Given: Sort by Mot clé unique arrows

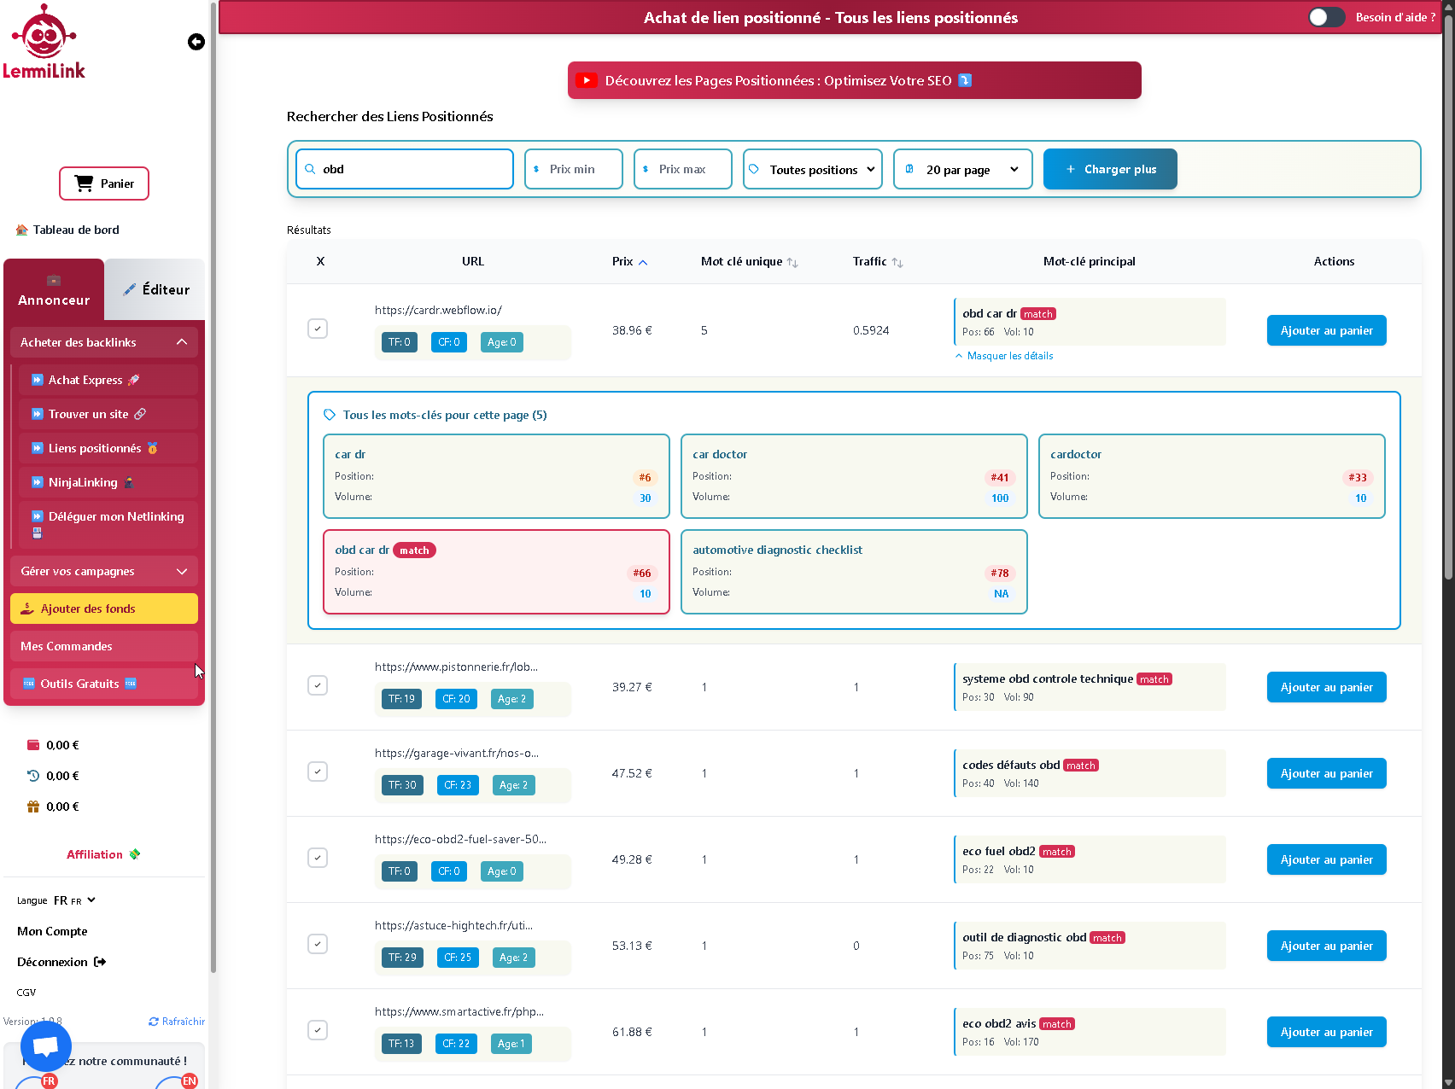Looking at the screenshot, I should click(x=792, y=262).
